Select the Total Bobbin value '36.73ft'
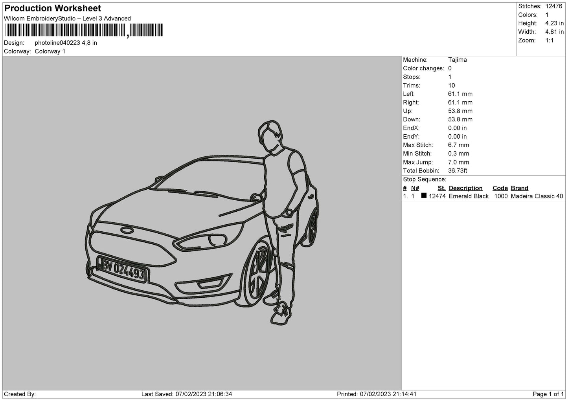This screenshot has height=401, width=568. (x=458, y=171)
